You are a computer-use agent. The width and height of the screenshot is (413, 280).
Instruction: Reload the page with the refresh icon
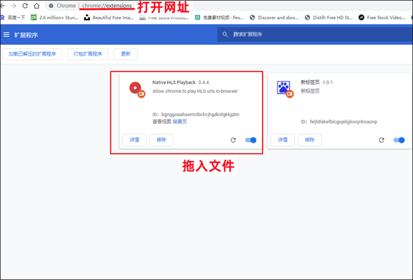pos(25,6)
